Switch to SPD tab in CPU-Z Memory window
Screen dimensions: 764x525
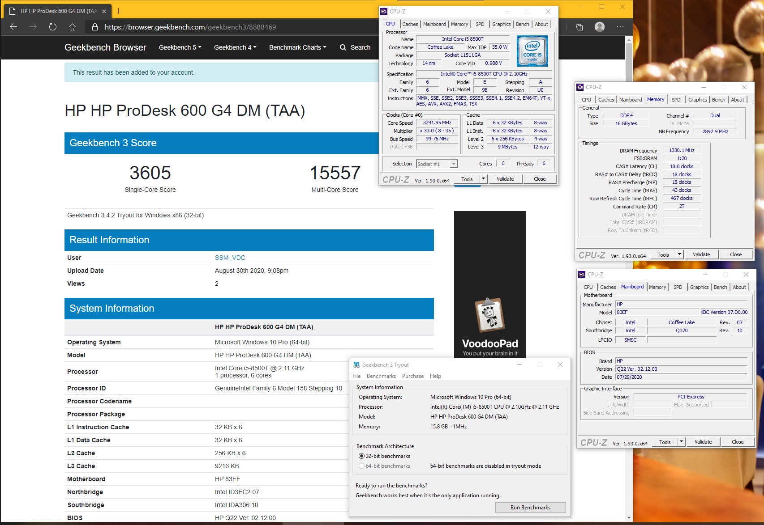(x=676, y=100)
